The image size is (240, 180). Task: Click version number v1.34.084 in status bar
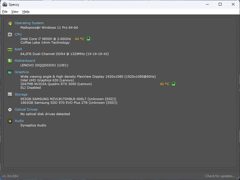point(10,176)
